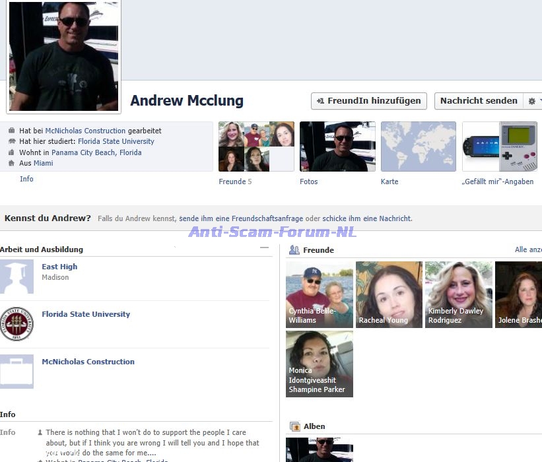This screenshot has width=542, height=462.
Task: Click the East High graduation cap icon
Action: click(x=17, y=277)
